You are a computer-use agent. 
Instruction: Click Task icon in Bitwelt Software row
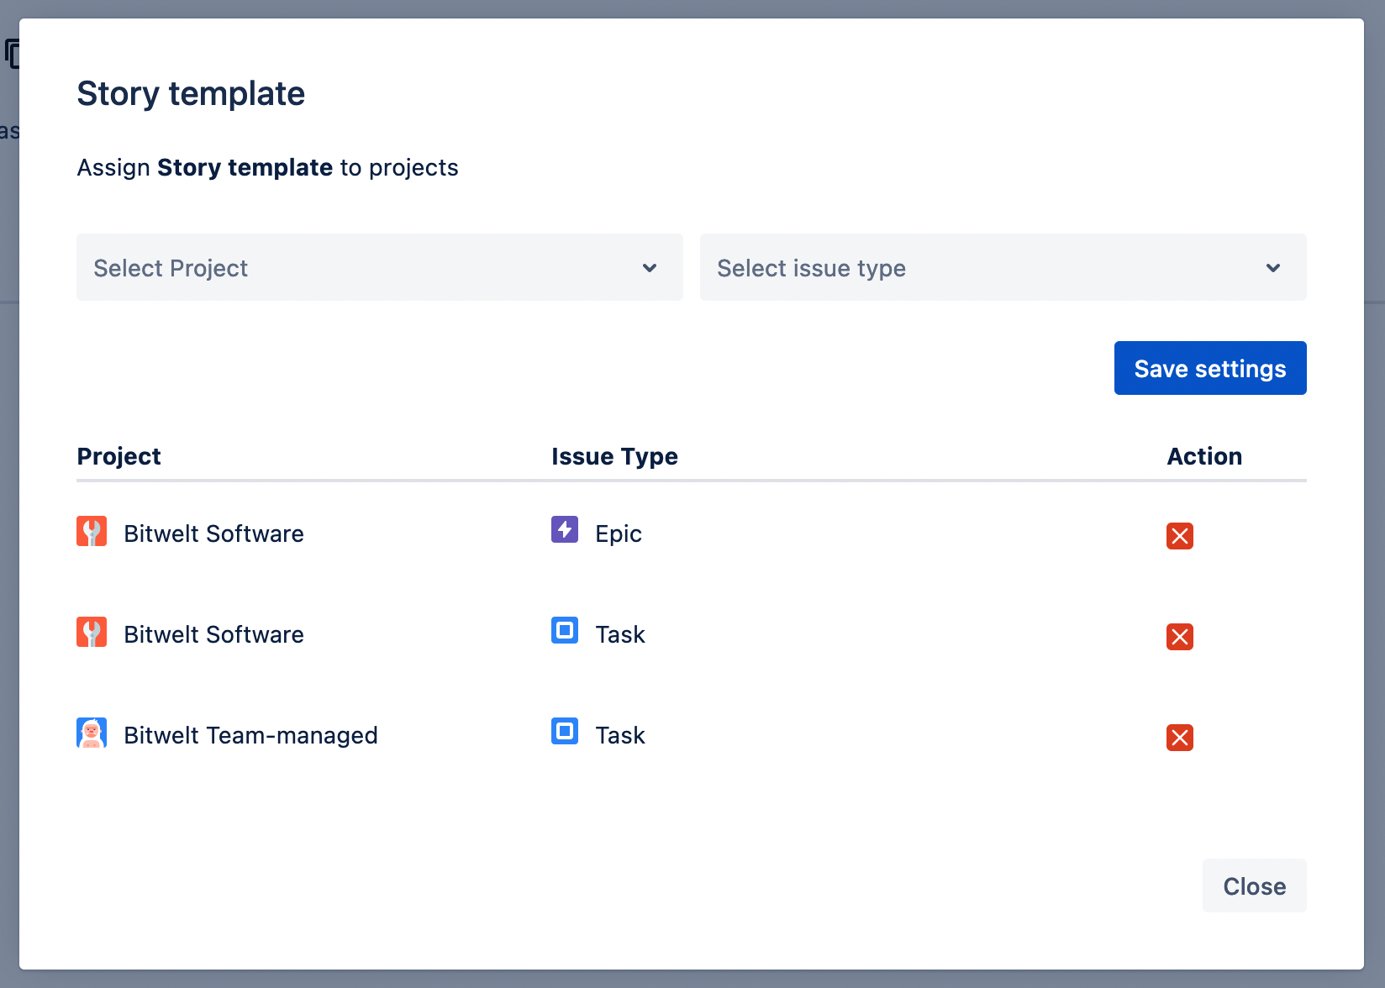click(565, 630)
